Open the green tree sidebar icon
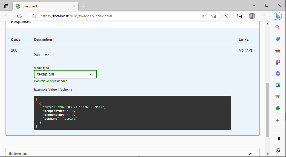Viewport: 286px width, 157px height. 278,108
